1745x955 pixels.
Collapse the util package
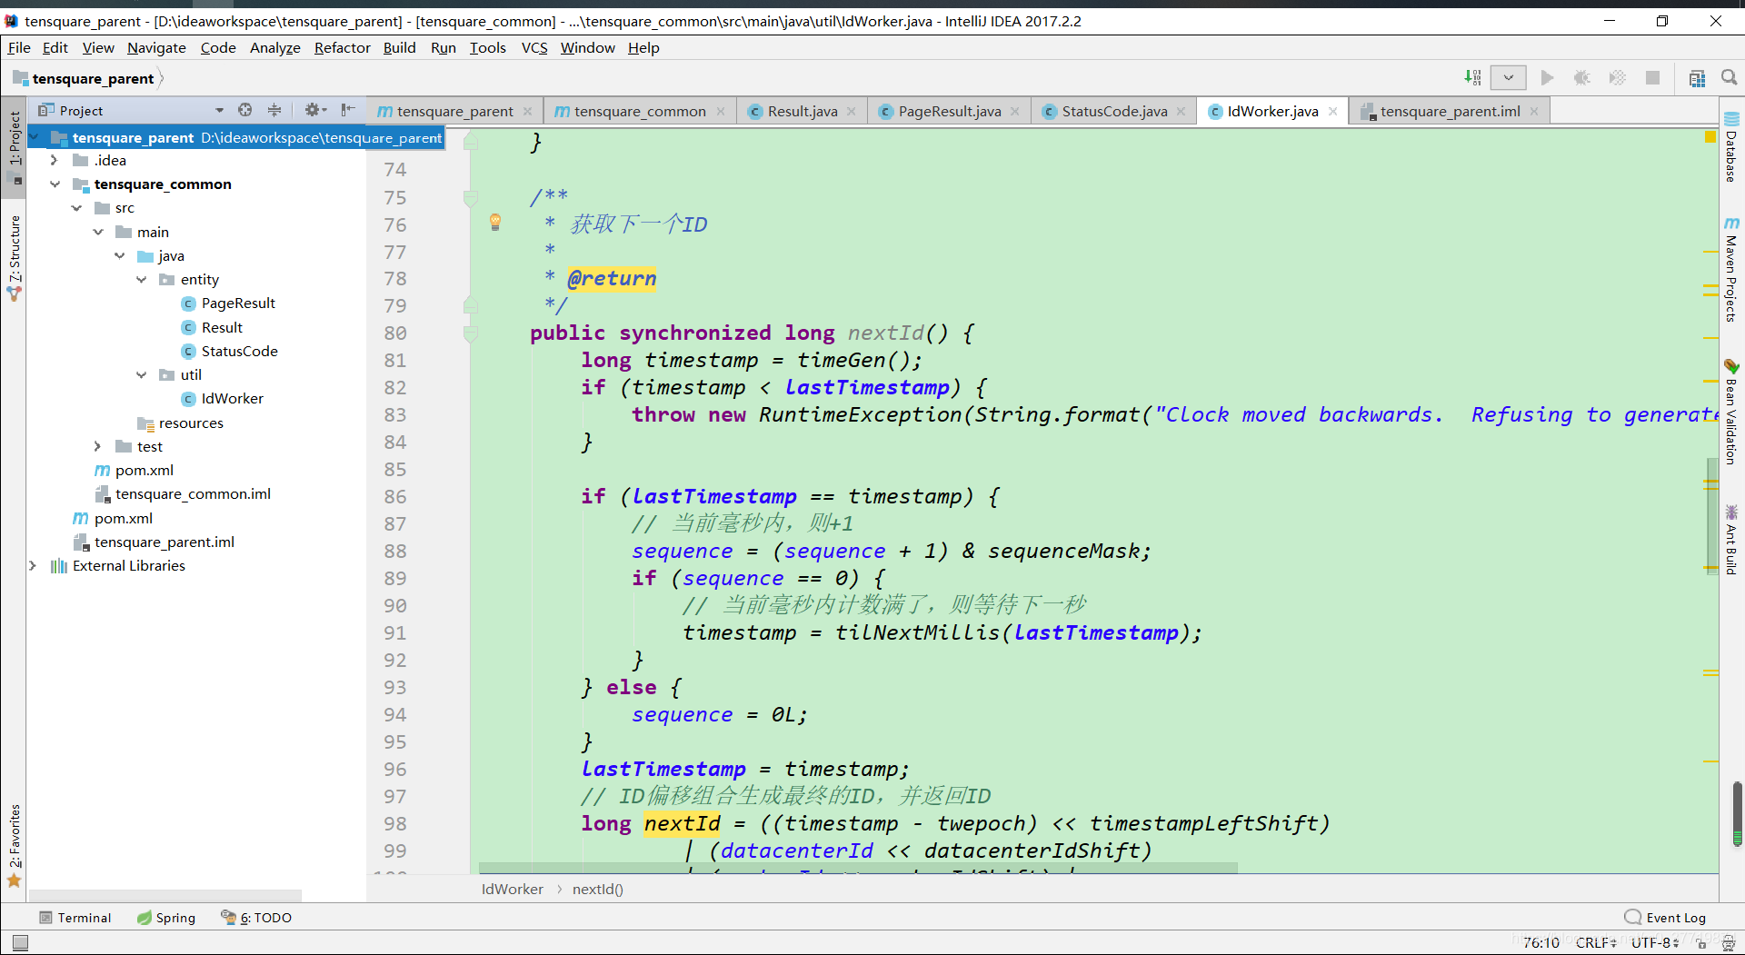coord(141,374)
